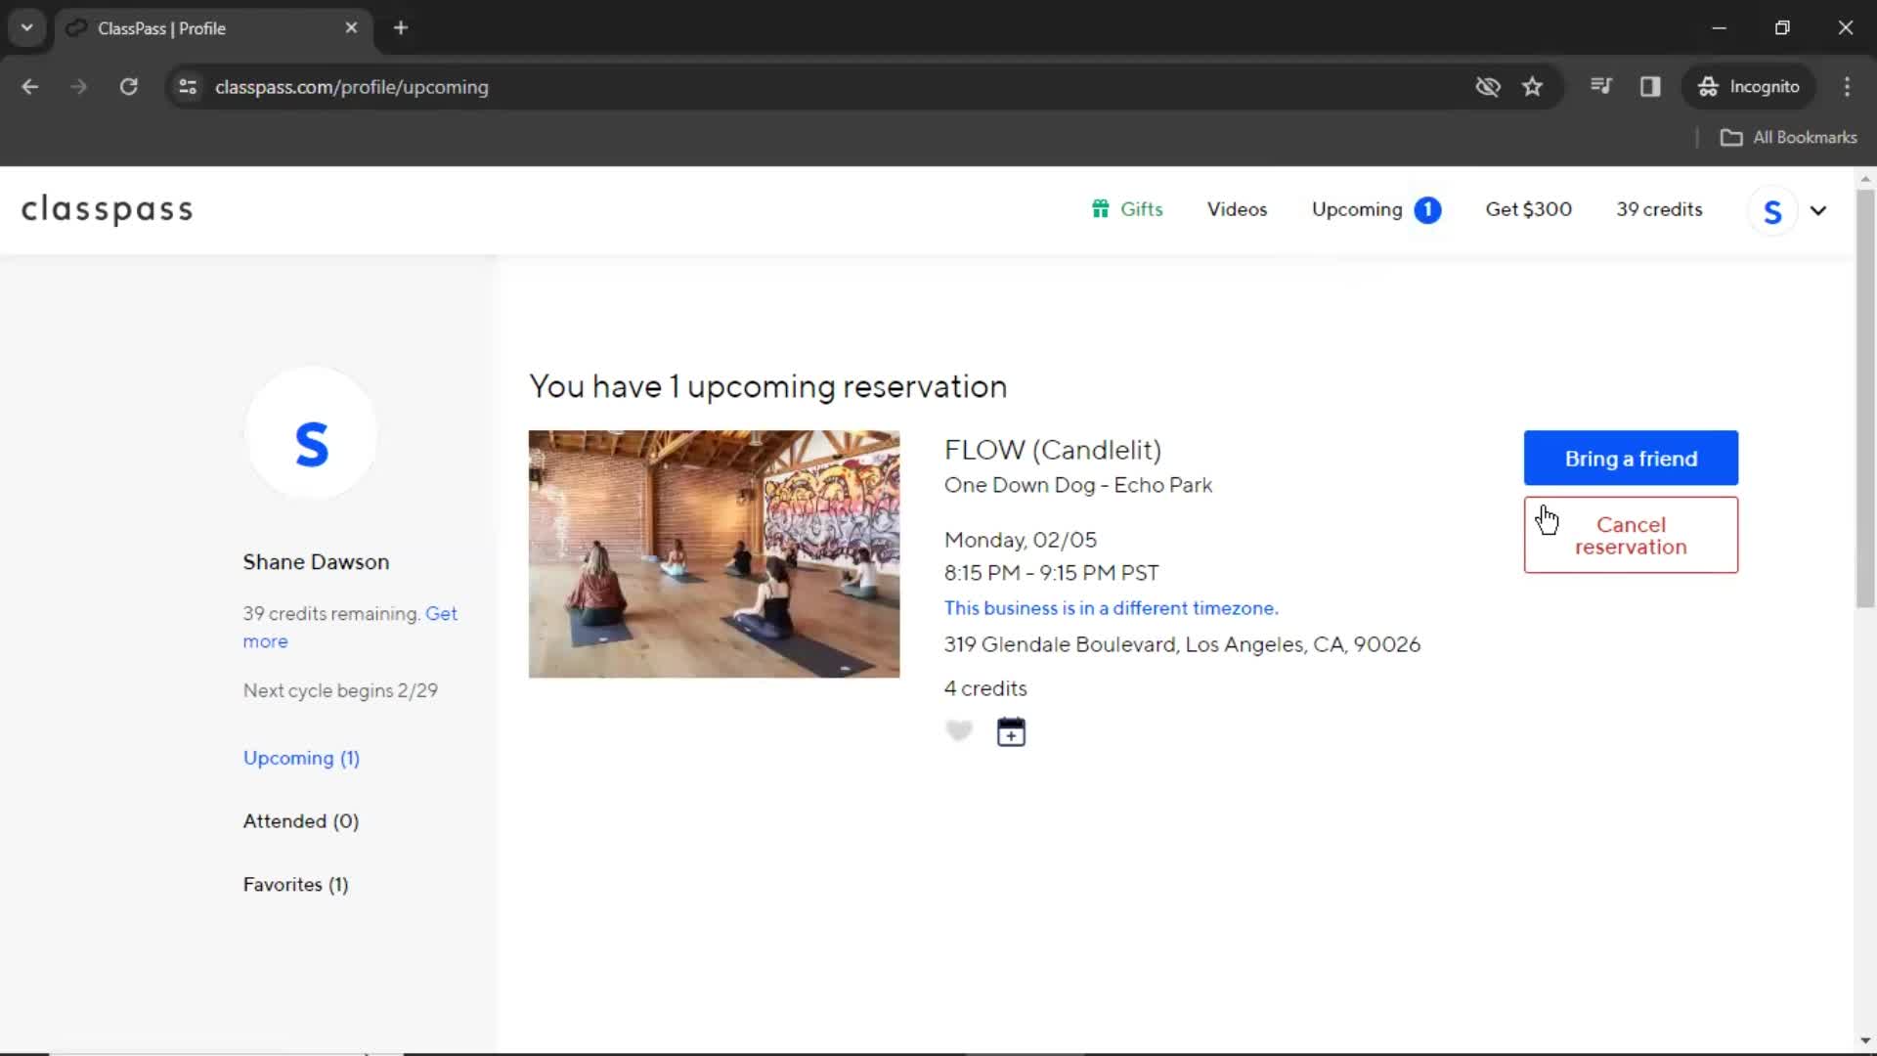
Task: Select the ClassPass | Profile tab
Action: [x=212, y=28]
